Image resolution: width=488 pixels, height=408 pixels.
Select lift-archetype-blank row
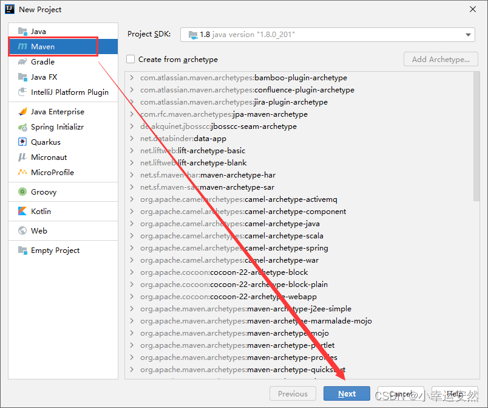pyautogui.click(x=299, y=163)
